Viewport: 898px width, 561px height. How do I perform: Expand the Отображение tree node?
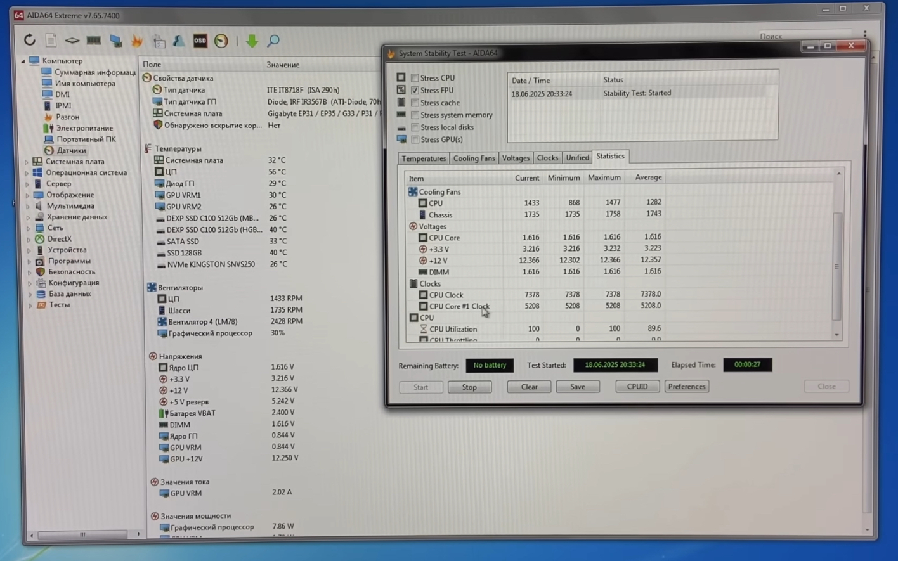pyautogui.click(x=27, y=195)
